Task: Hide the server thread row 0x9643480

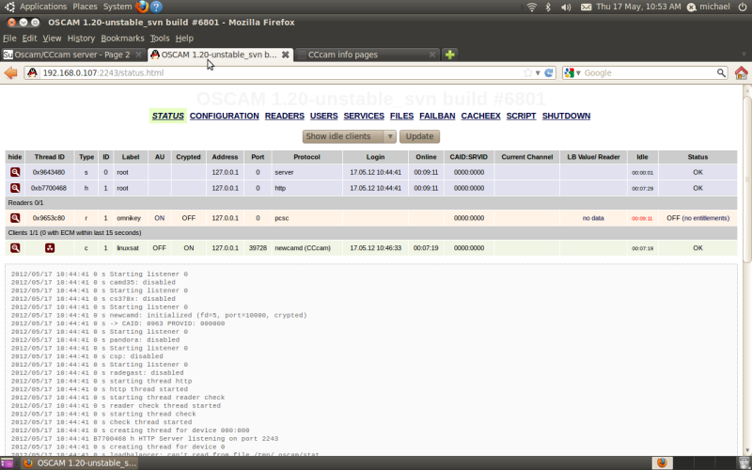Action: pyautogui.click(x=15, y=172)
